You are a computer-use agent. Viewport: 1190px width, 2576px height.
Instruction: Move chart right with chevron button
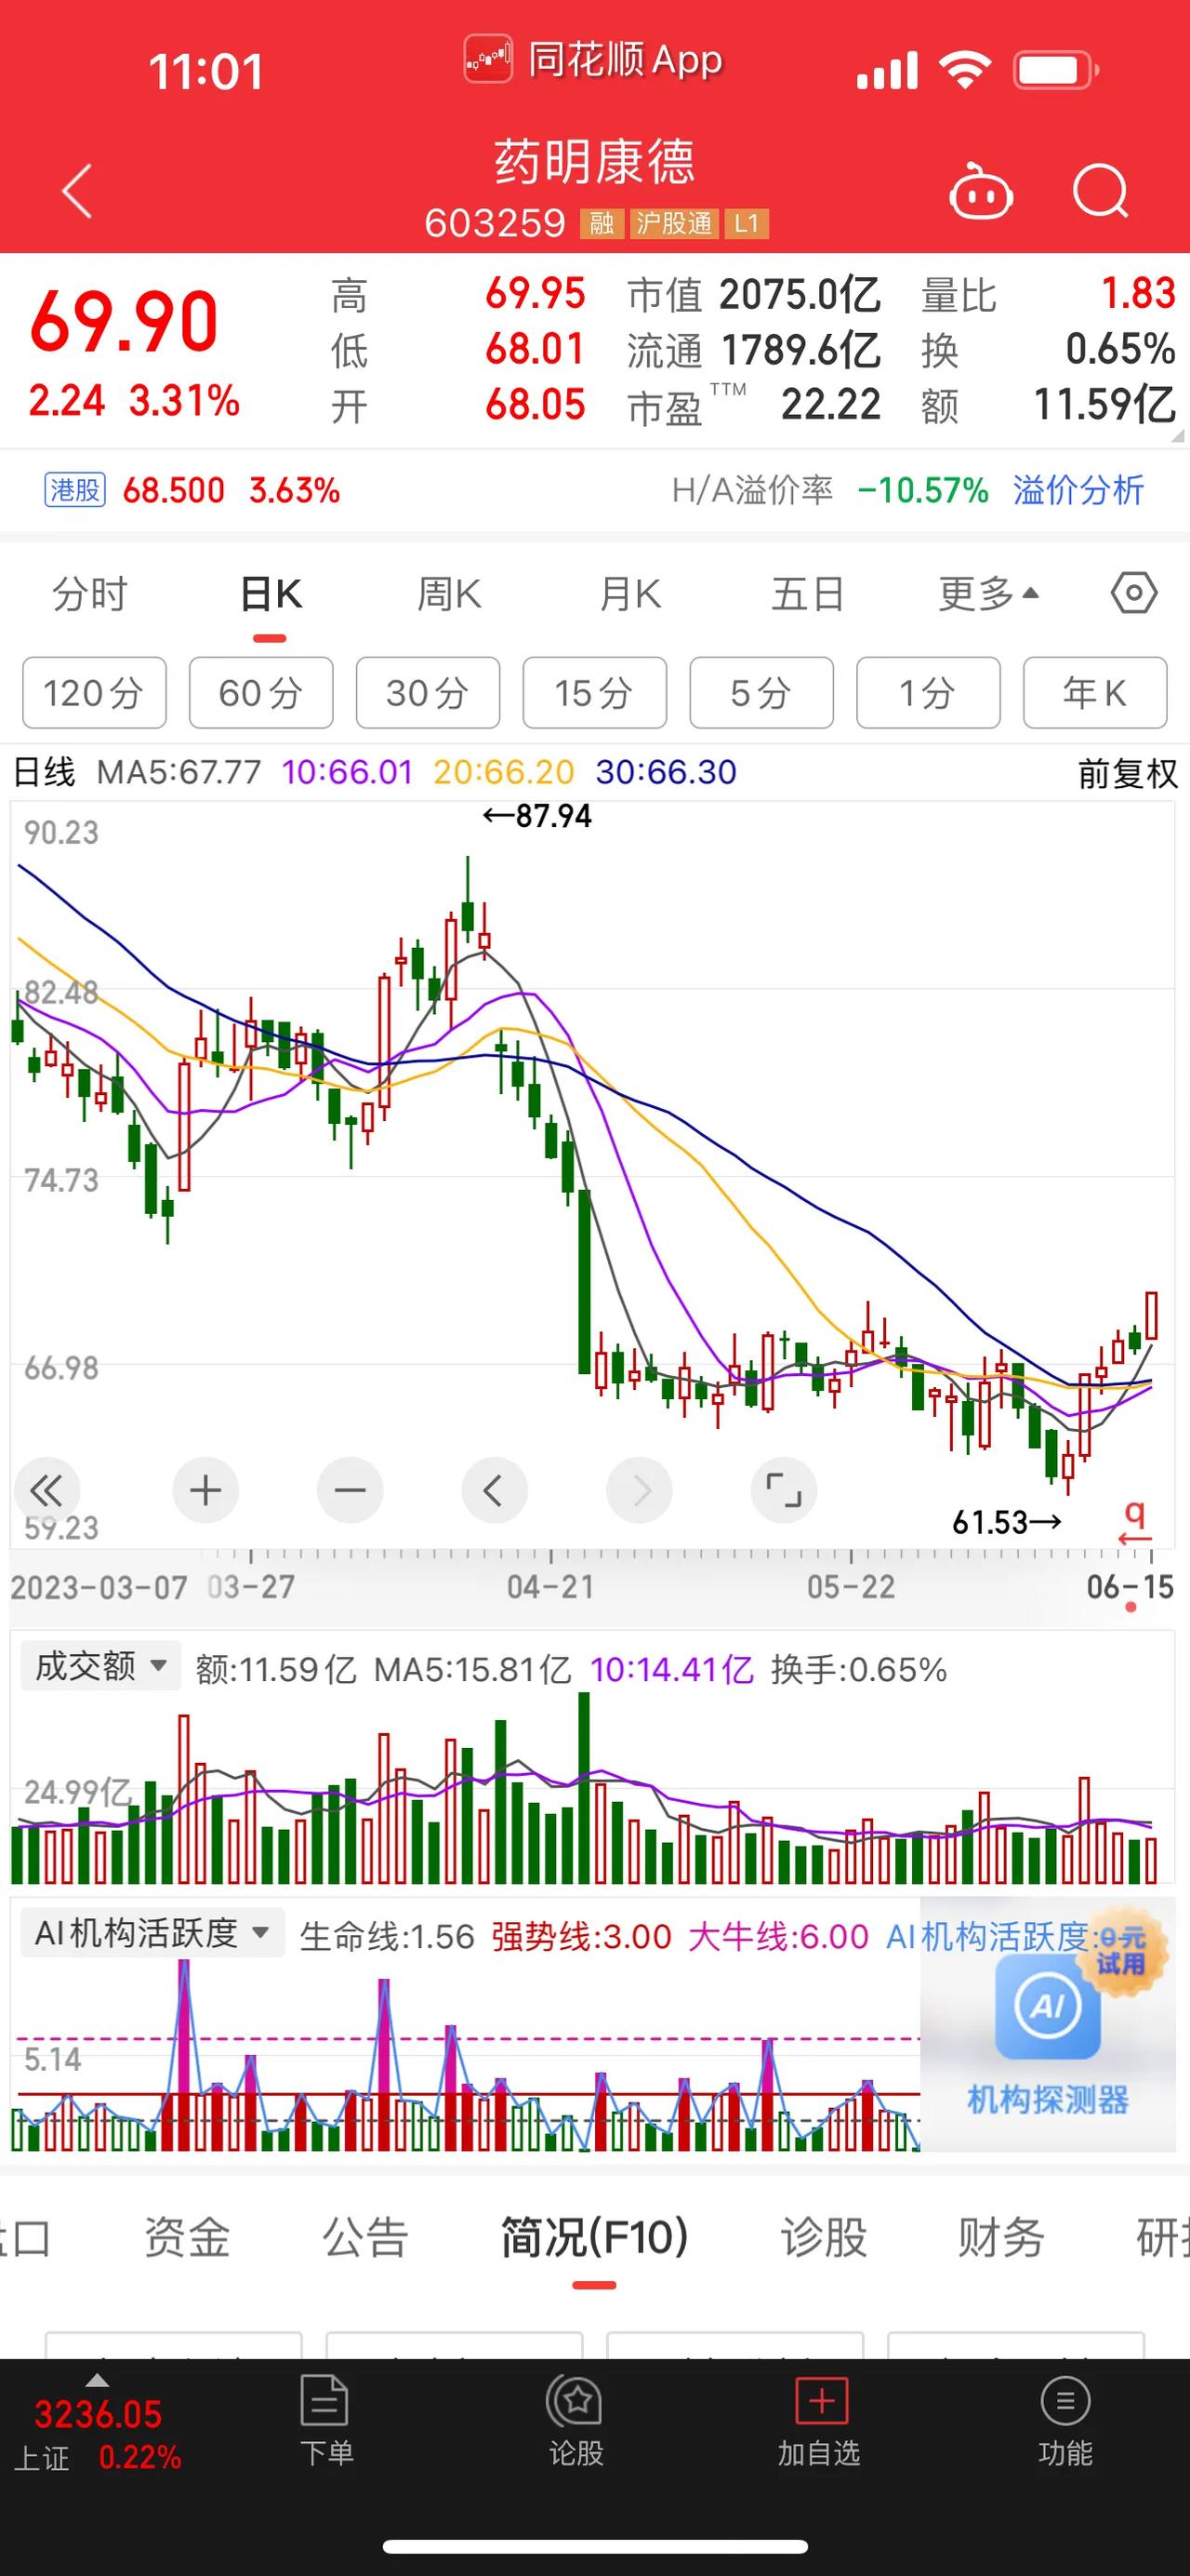[x=640, y=1491]
